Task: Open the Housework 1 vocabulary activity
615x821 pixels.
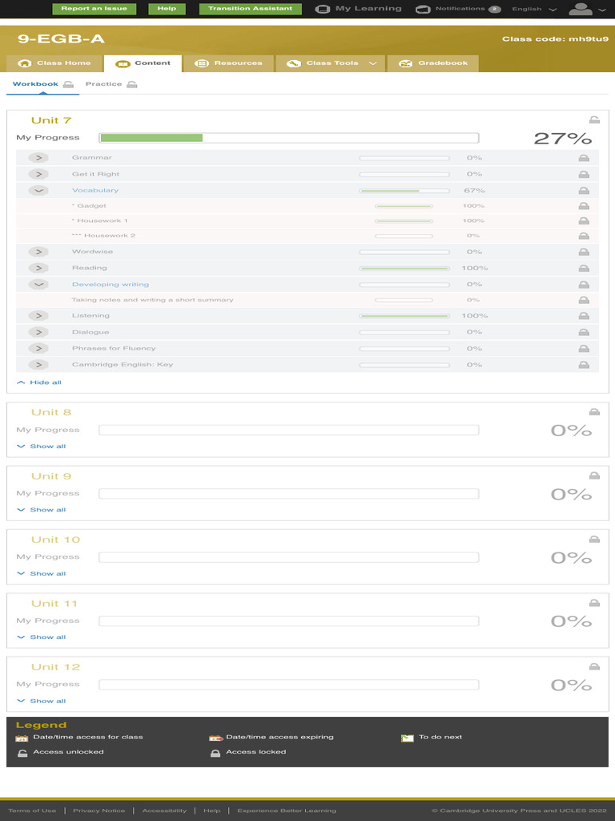Action: 102,220
